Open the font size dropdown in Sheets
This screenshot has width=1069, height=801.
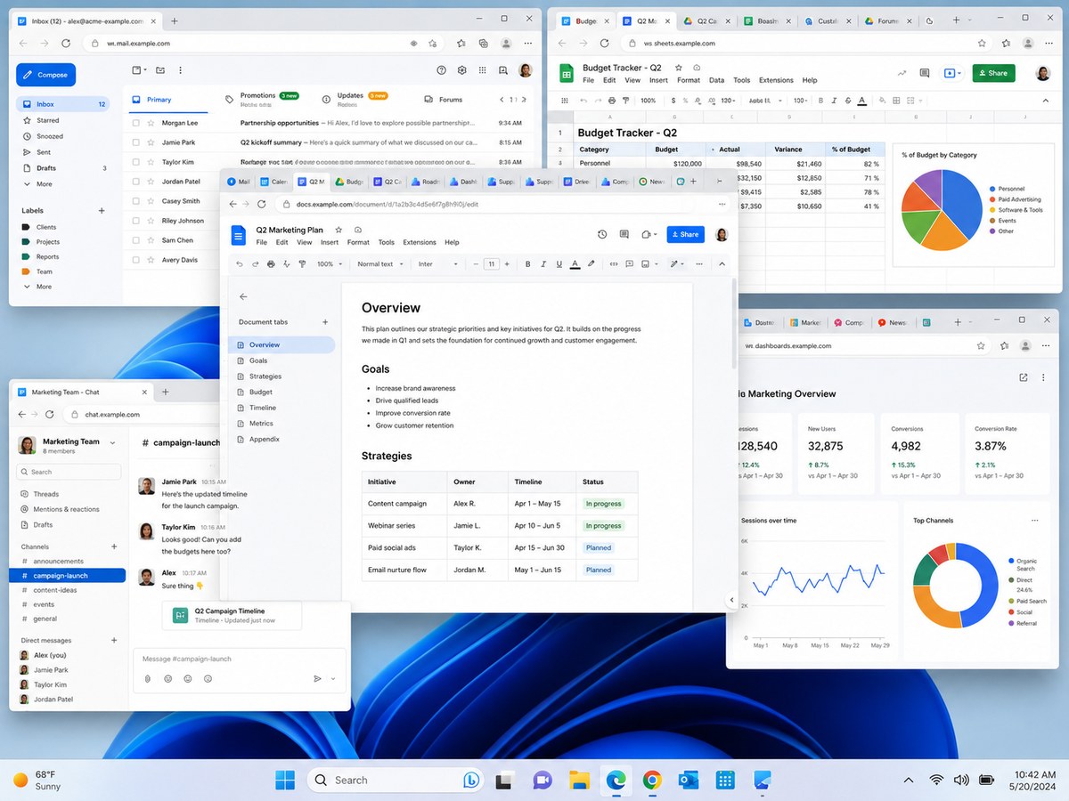pyautogui.click(x=800, y=101)
